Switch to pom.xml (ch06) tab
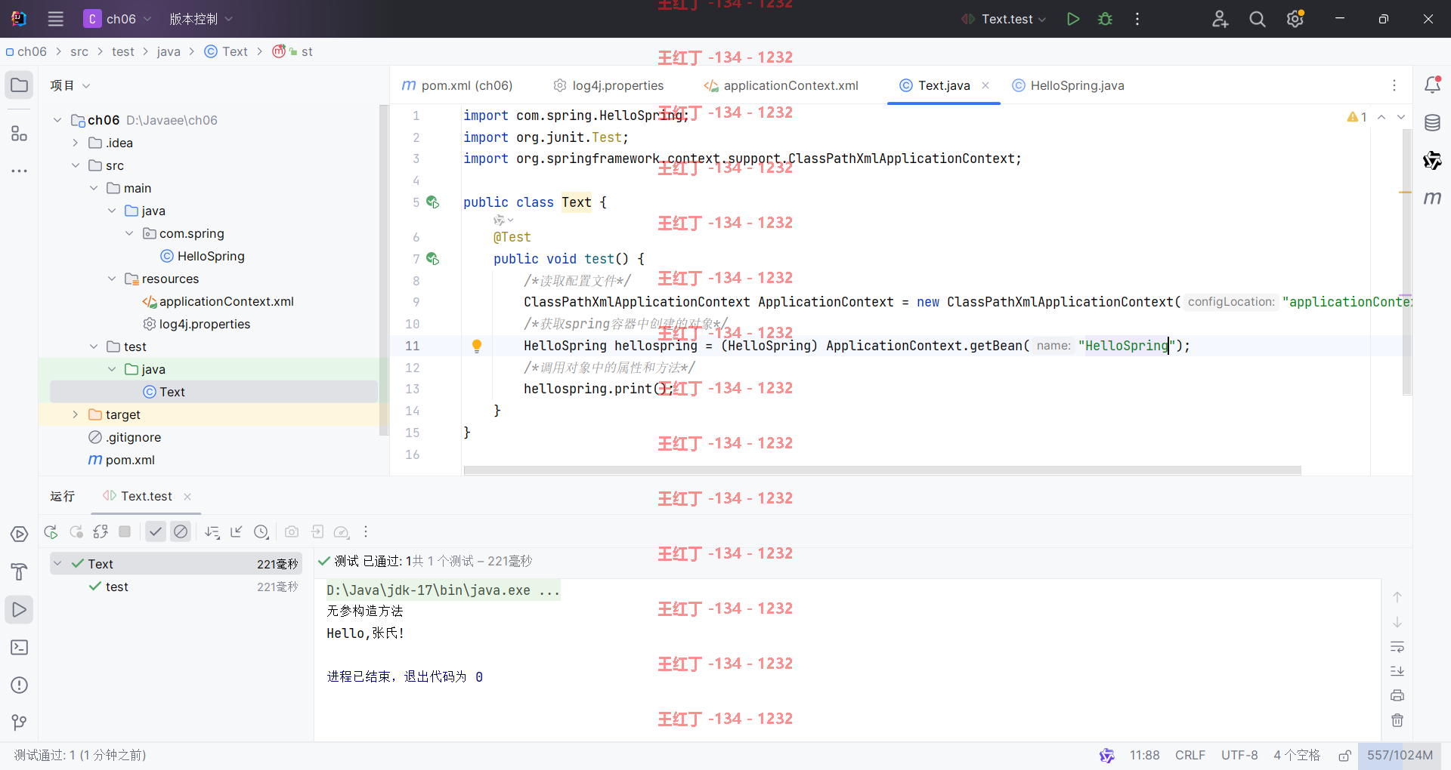 [x=457, y=85]
